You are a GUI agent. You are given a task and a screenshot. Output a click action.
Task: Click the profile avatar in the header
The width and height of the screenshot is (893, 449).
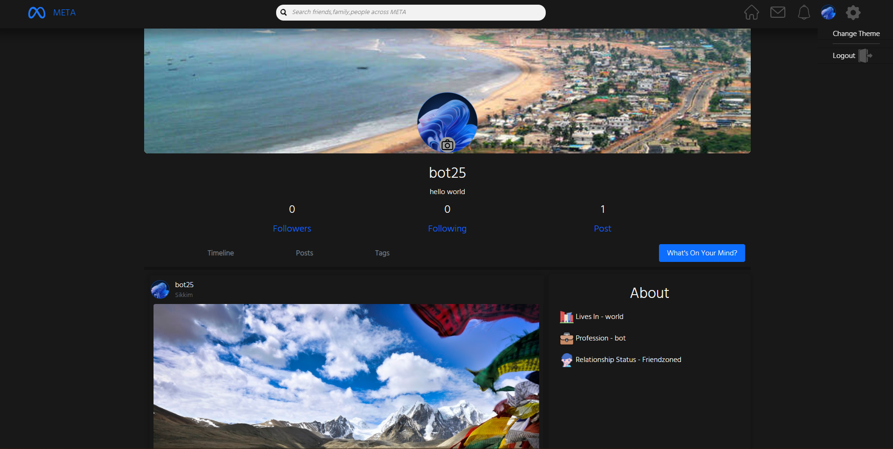coord(828,12)
